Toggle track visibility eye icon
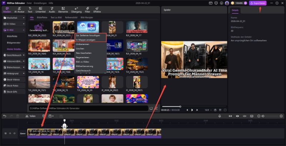This screenshot has width=286, height=146. tap(10, 133)
